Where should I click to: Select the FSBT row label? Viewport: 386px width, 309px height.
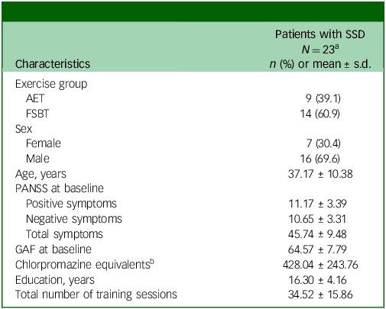point(37,114)
